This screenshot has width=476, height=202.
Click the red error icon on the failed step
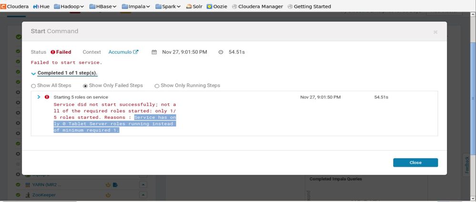pyautogui.click(x=47, y=97)
